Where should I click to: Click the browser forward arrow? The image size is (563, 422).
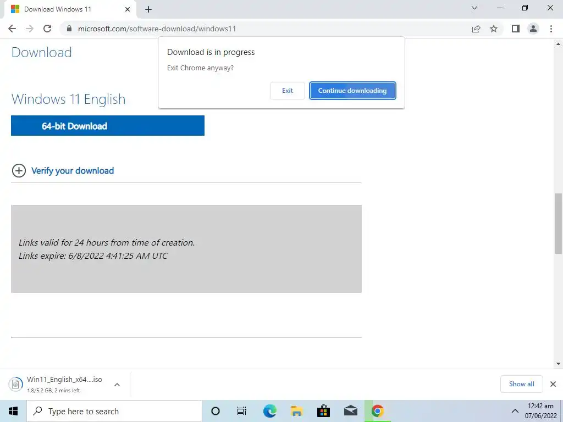click(x=30, y=29)
